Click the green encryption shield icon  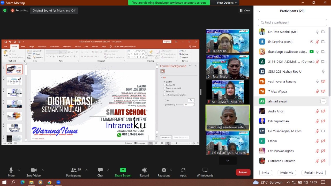(5, 11)
